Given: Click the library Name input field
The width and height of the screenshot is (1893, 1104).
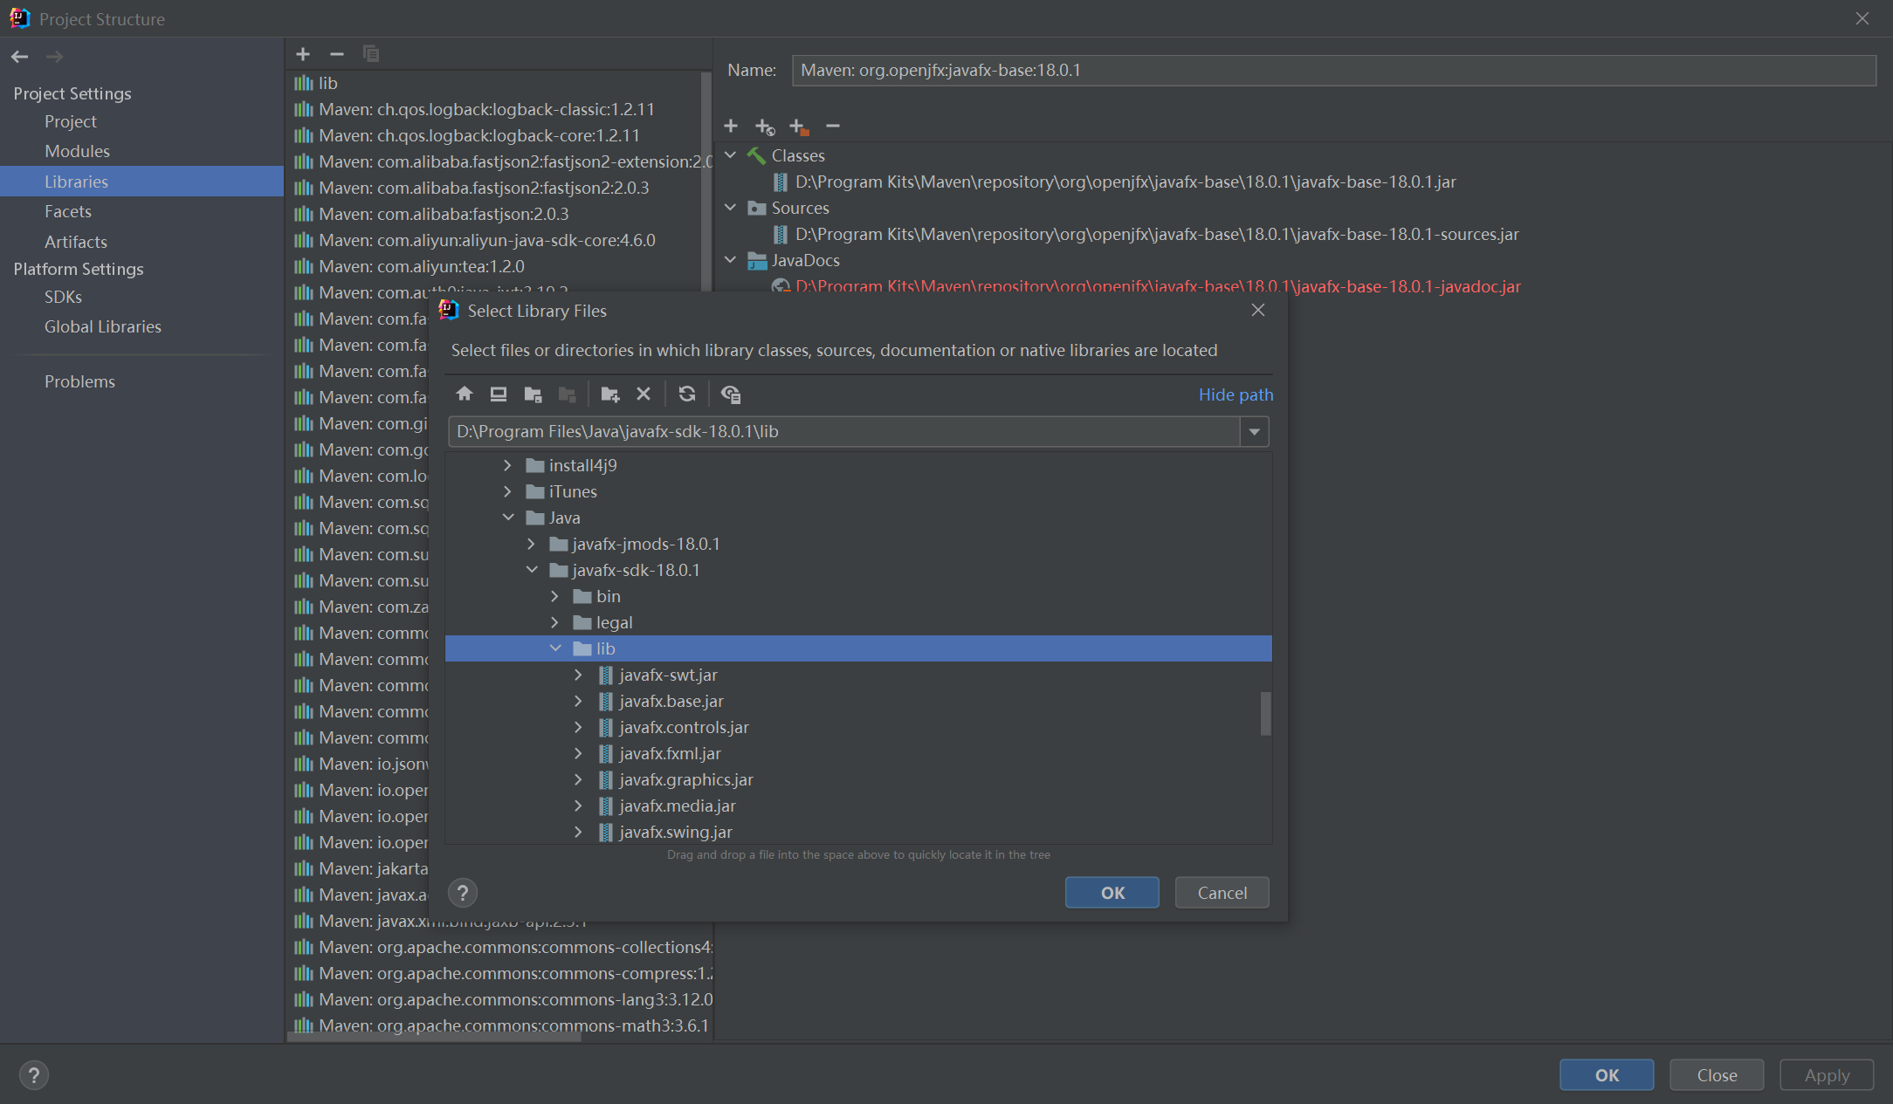Looking at the screenshot, I should (1333, 70).
